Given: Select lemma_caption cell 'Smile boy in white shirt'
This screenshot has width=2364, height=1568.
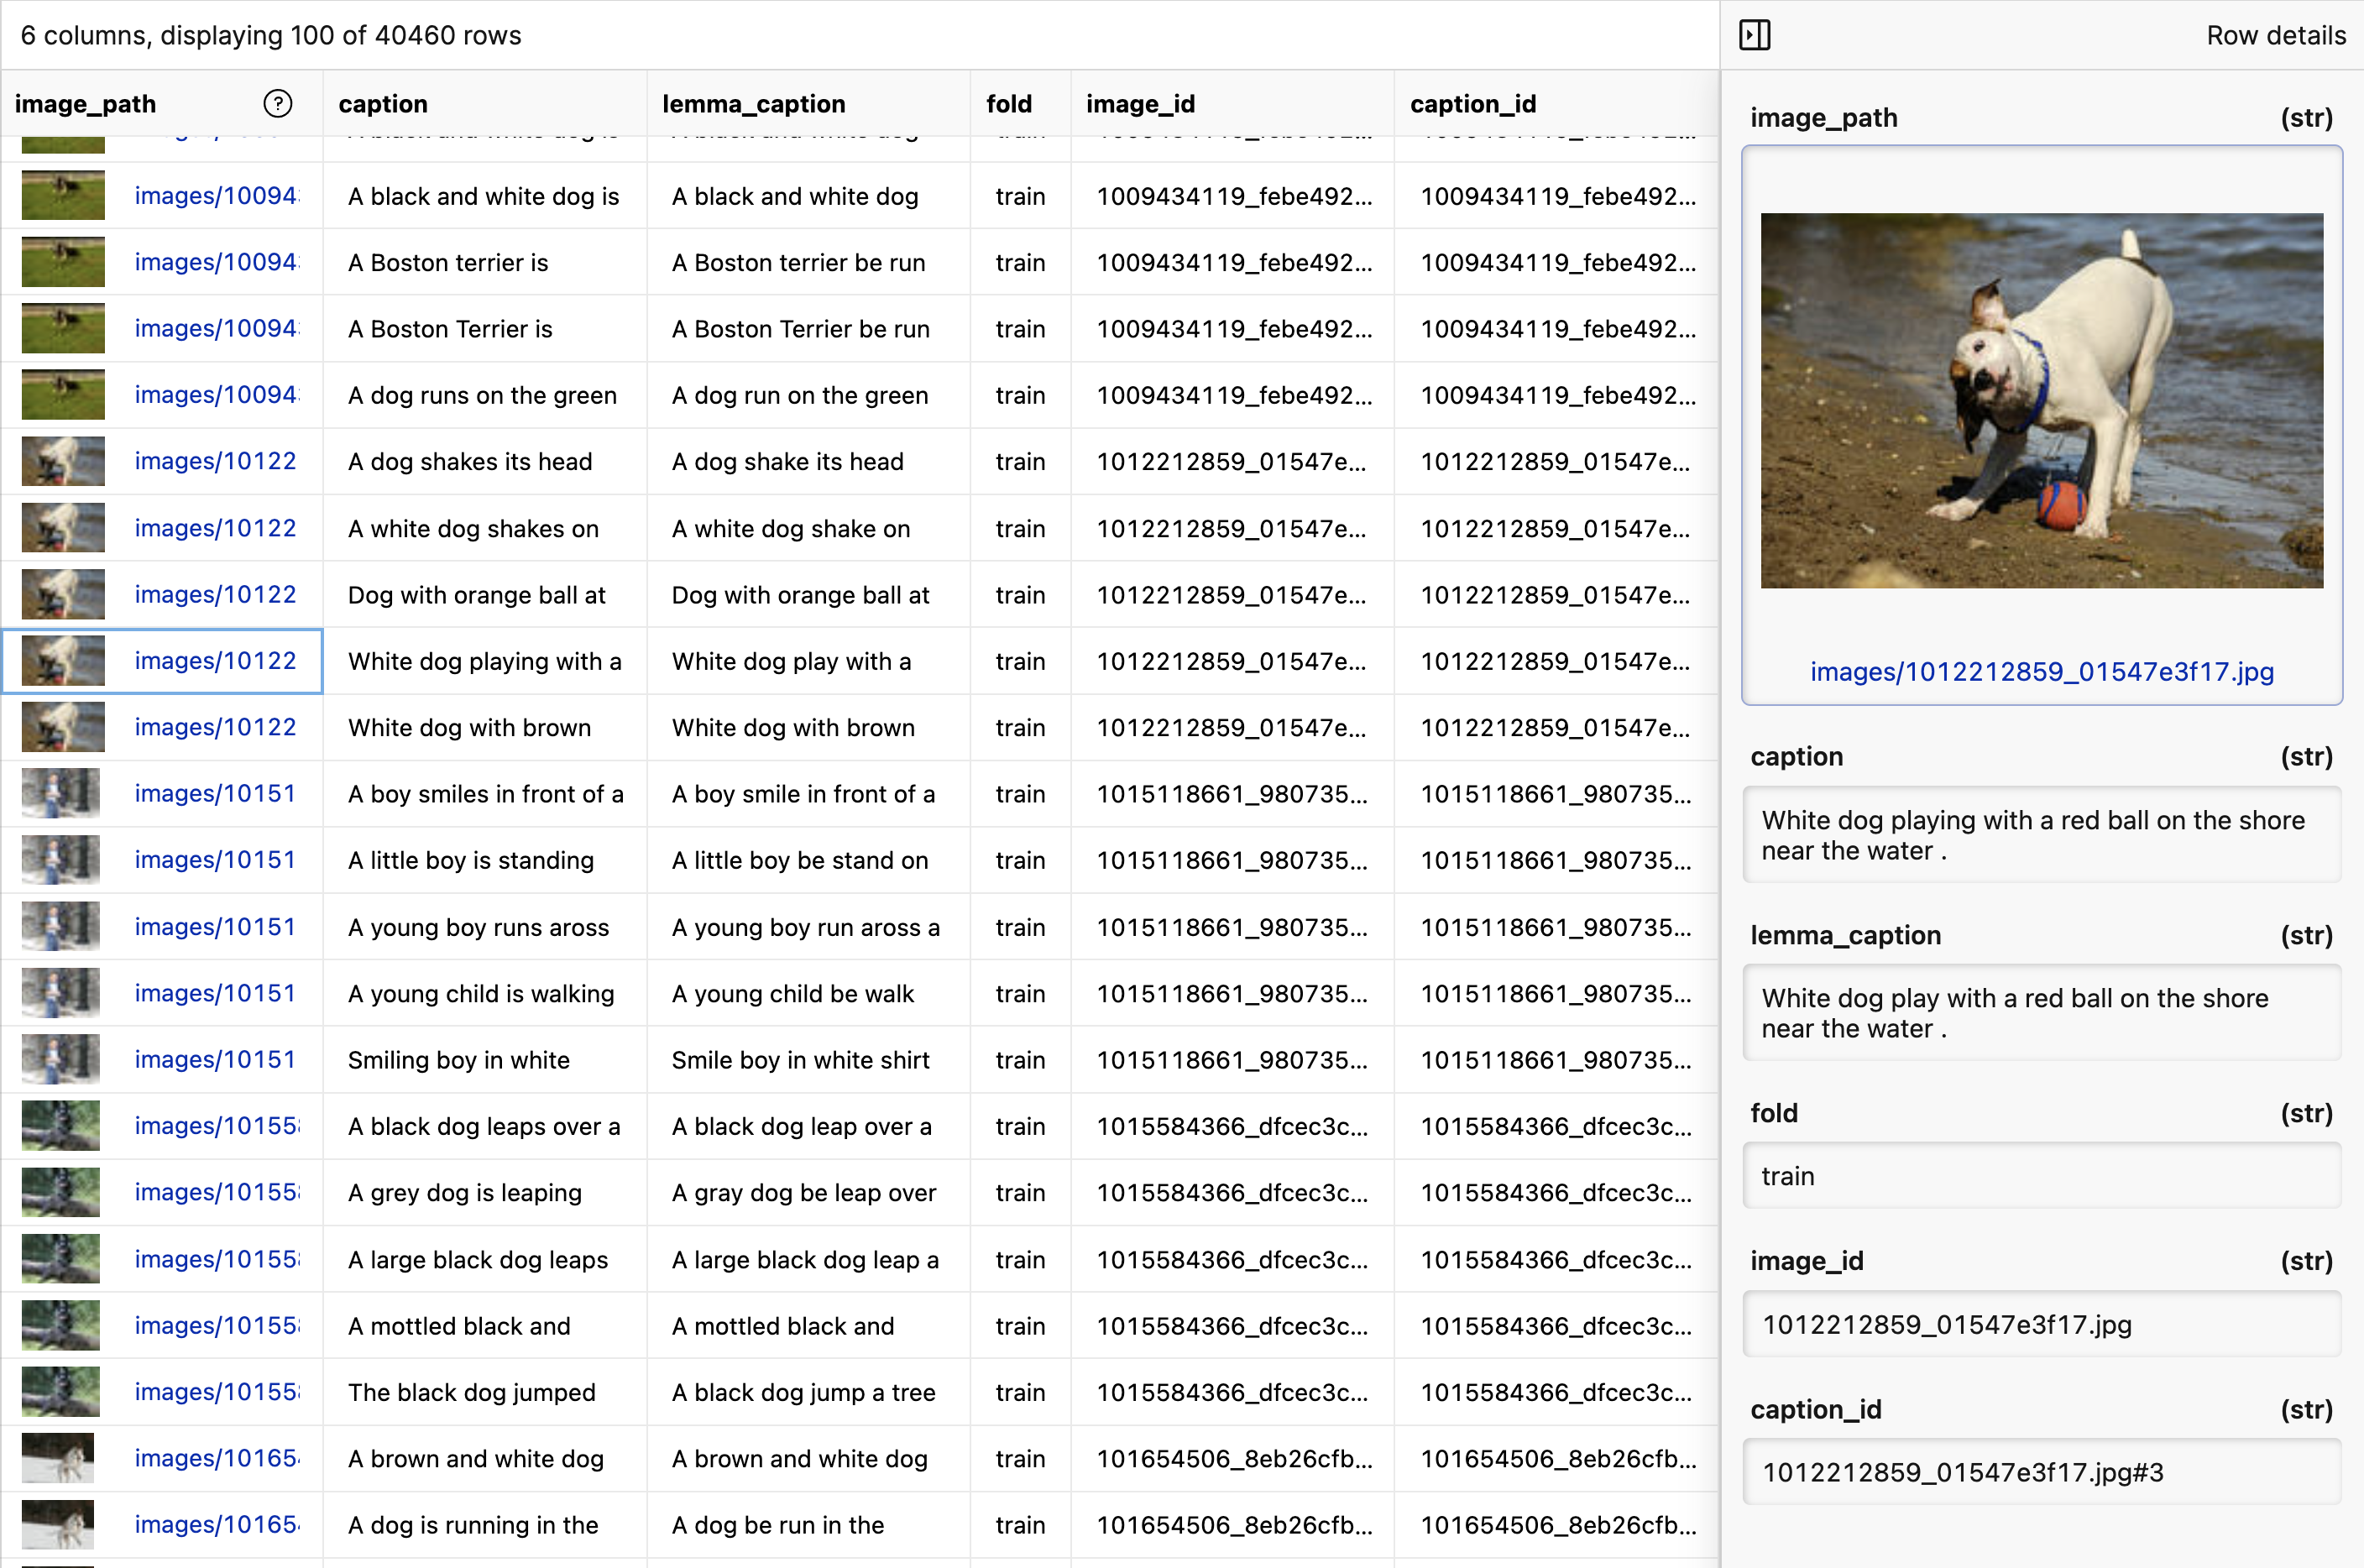Looking at the screenshot, I should (809, 1059).
